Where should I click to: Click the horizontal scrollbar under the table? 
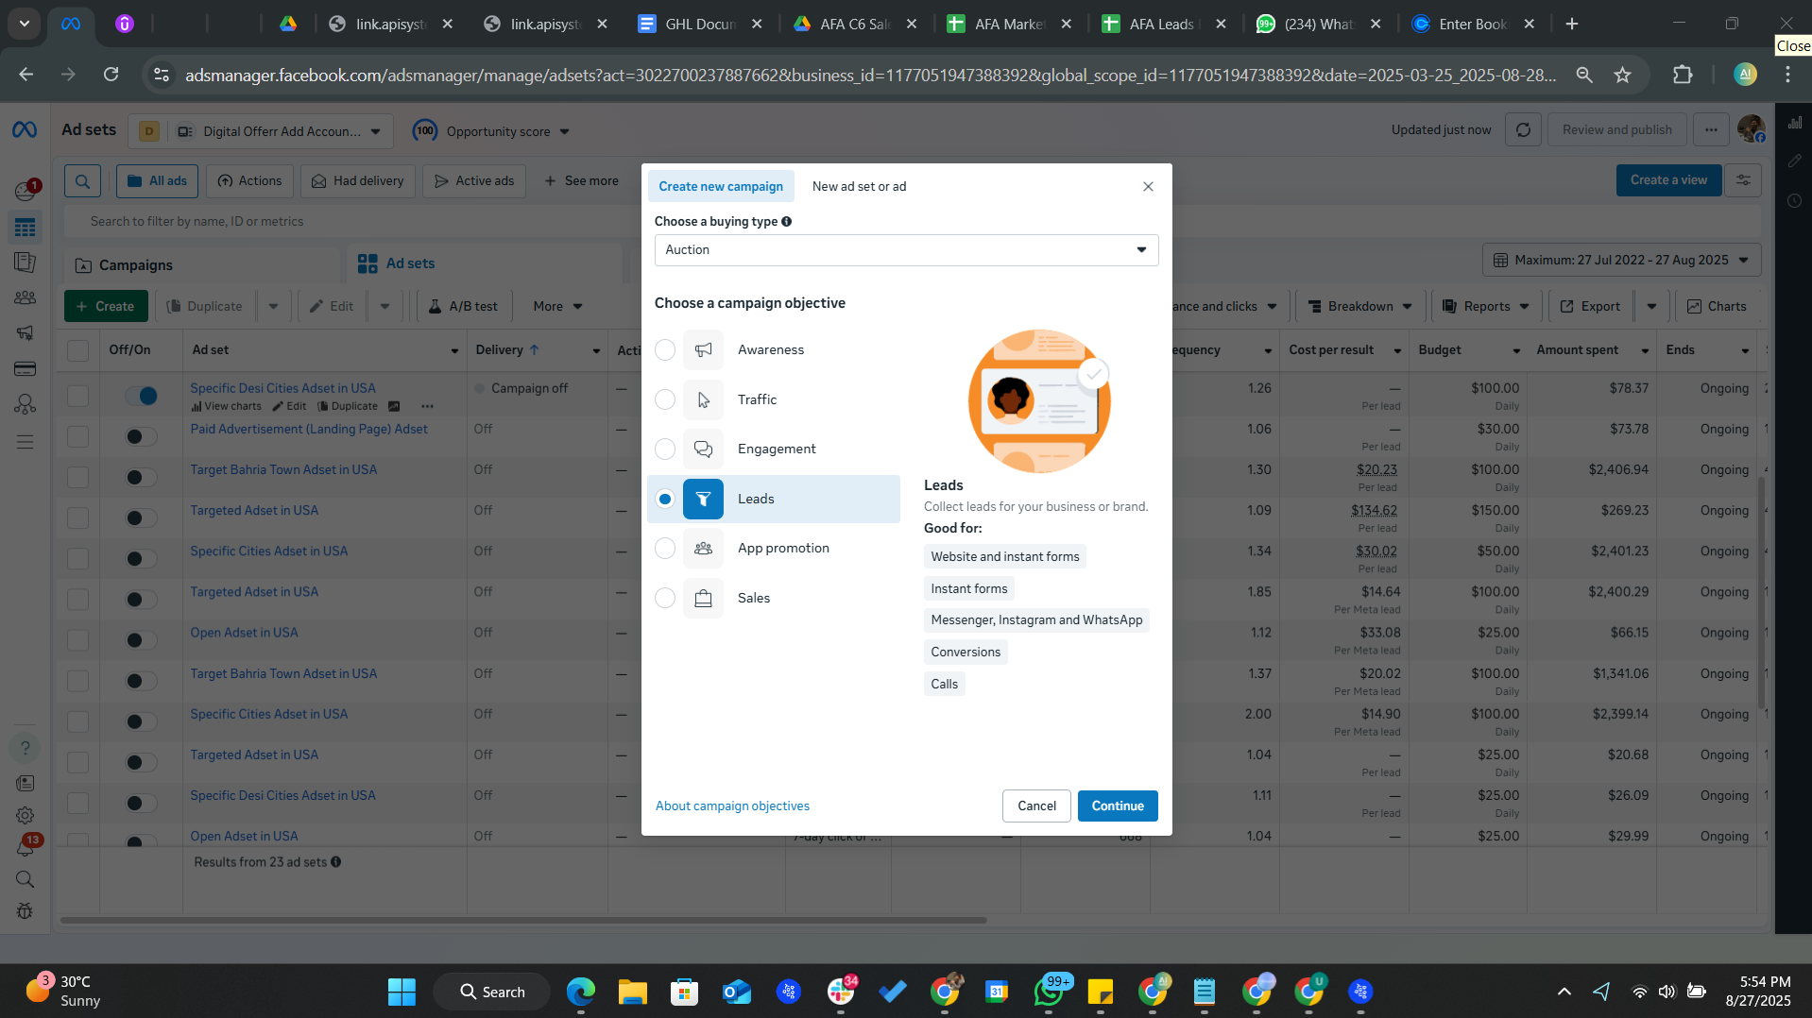(523, 920)
